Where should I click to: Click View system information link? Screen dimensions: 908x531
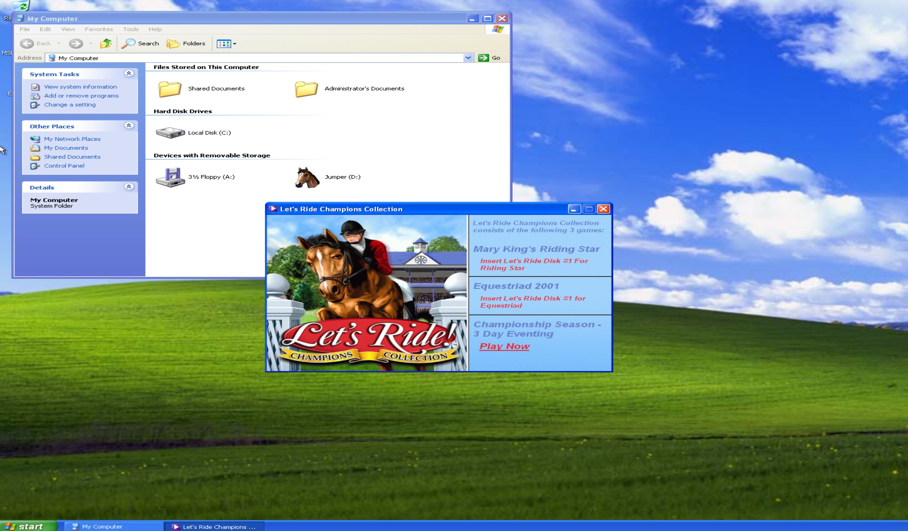pos(80,87)
